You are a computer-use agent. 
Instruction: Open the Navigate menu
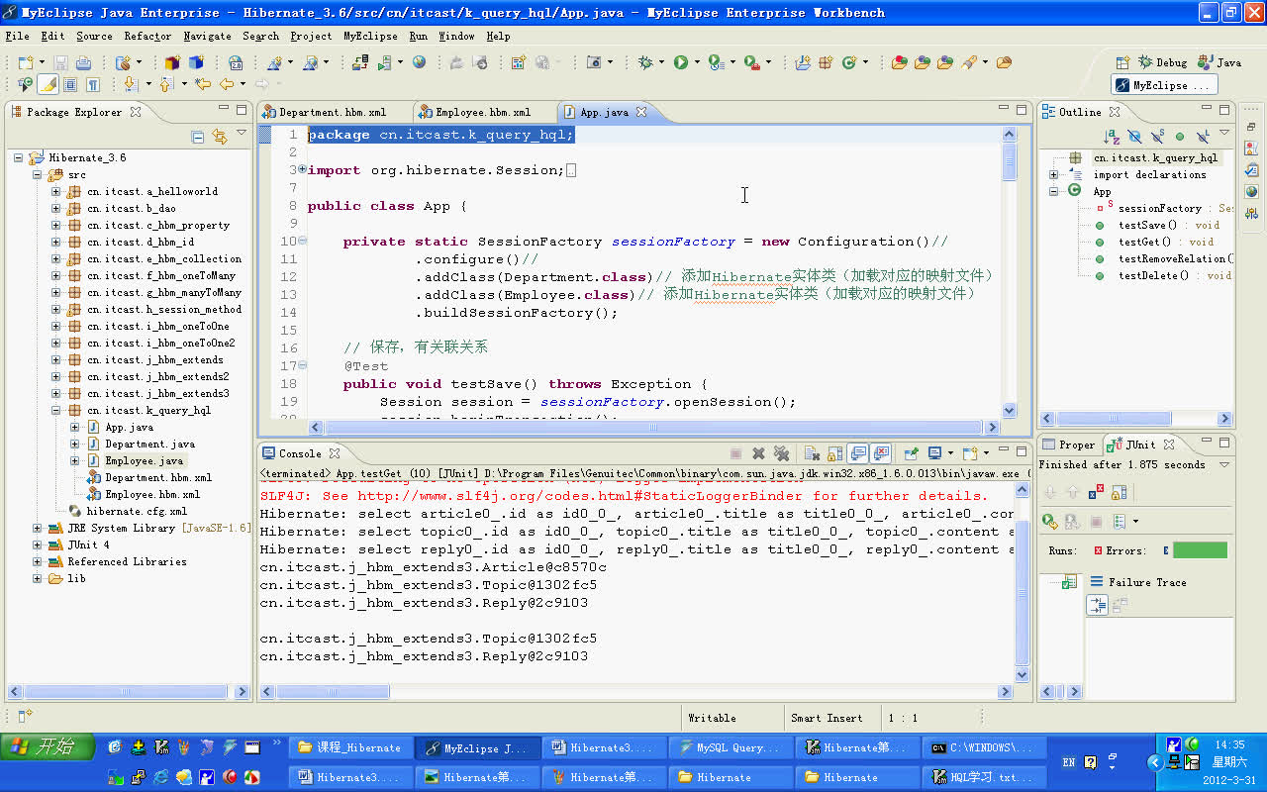207,36
